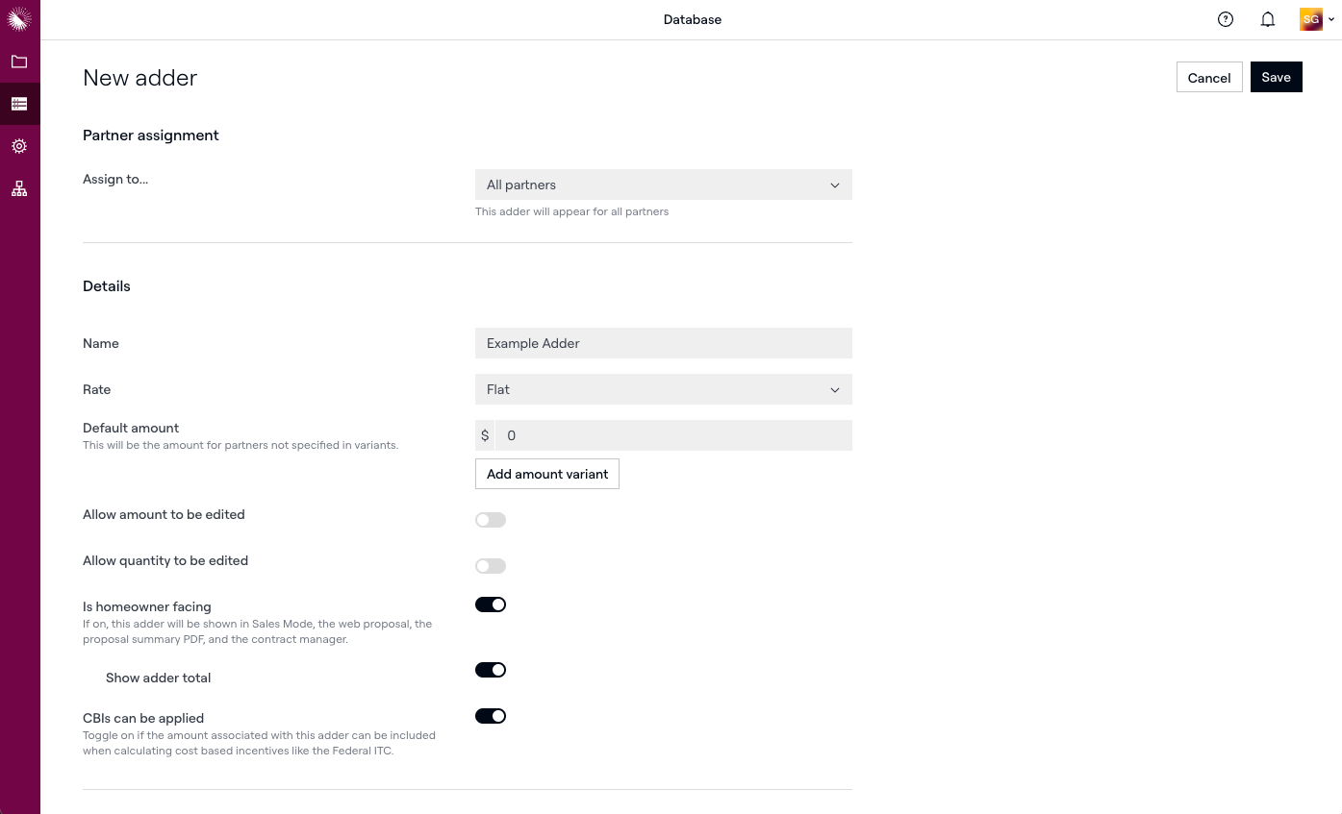This screenshot has width=1342, height=814.
Task: Click the Cancel button
Action: (x=1209, y=78)
